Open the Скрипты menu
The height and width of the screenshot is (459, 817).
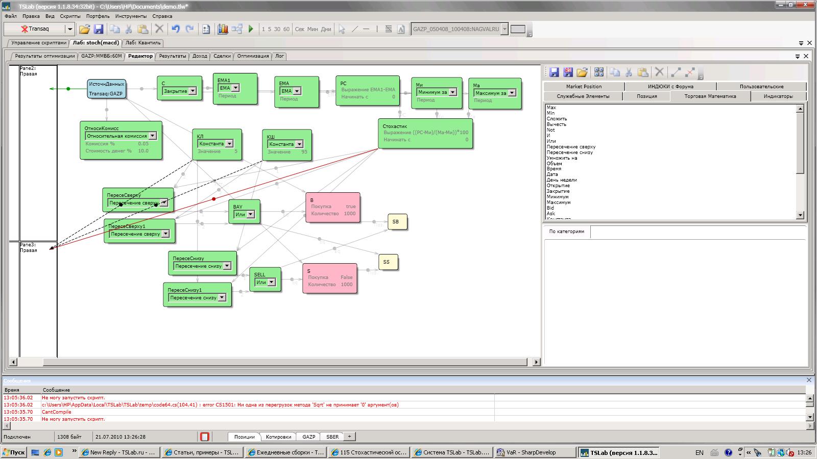[70, 16]
